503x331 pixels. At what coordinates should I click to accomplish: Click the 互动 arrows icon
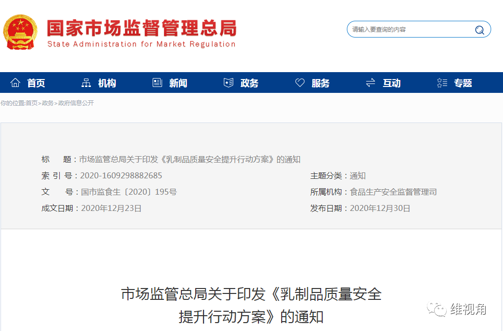[370, 83]
